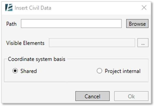Click the 'Coordinate system basis' group title
The image size is (155, 107).
pos(37,59)
